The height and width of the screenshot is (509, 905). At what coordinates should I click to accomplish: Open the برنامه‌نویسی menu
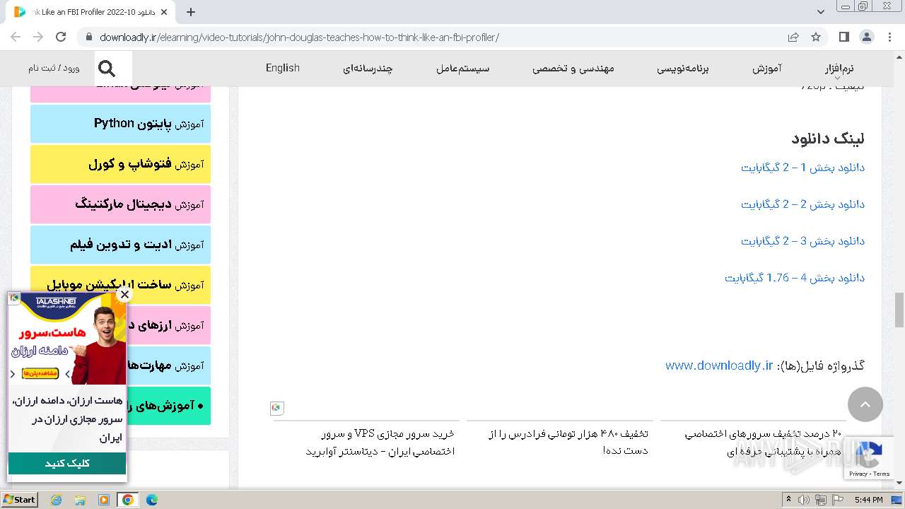[683, 69]
